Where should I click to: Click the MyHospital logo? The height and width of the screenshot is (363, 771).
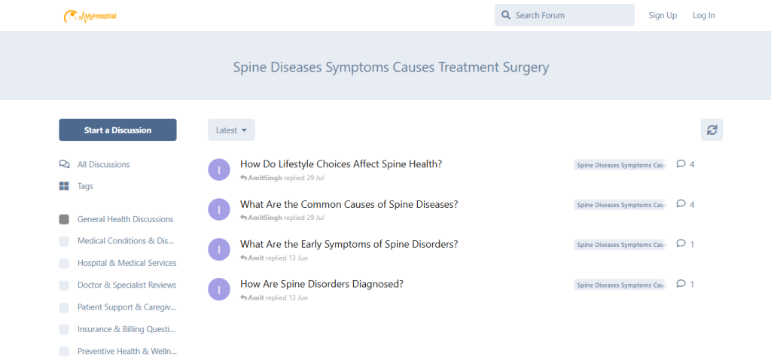click(90, 15)
